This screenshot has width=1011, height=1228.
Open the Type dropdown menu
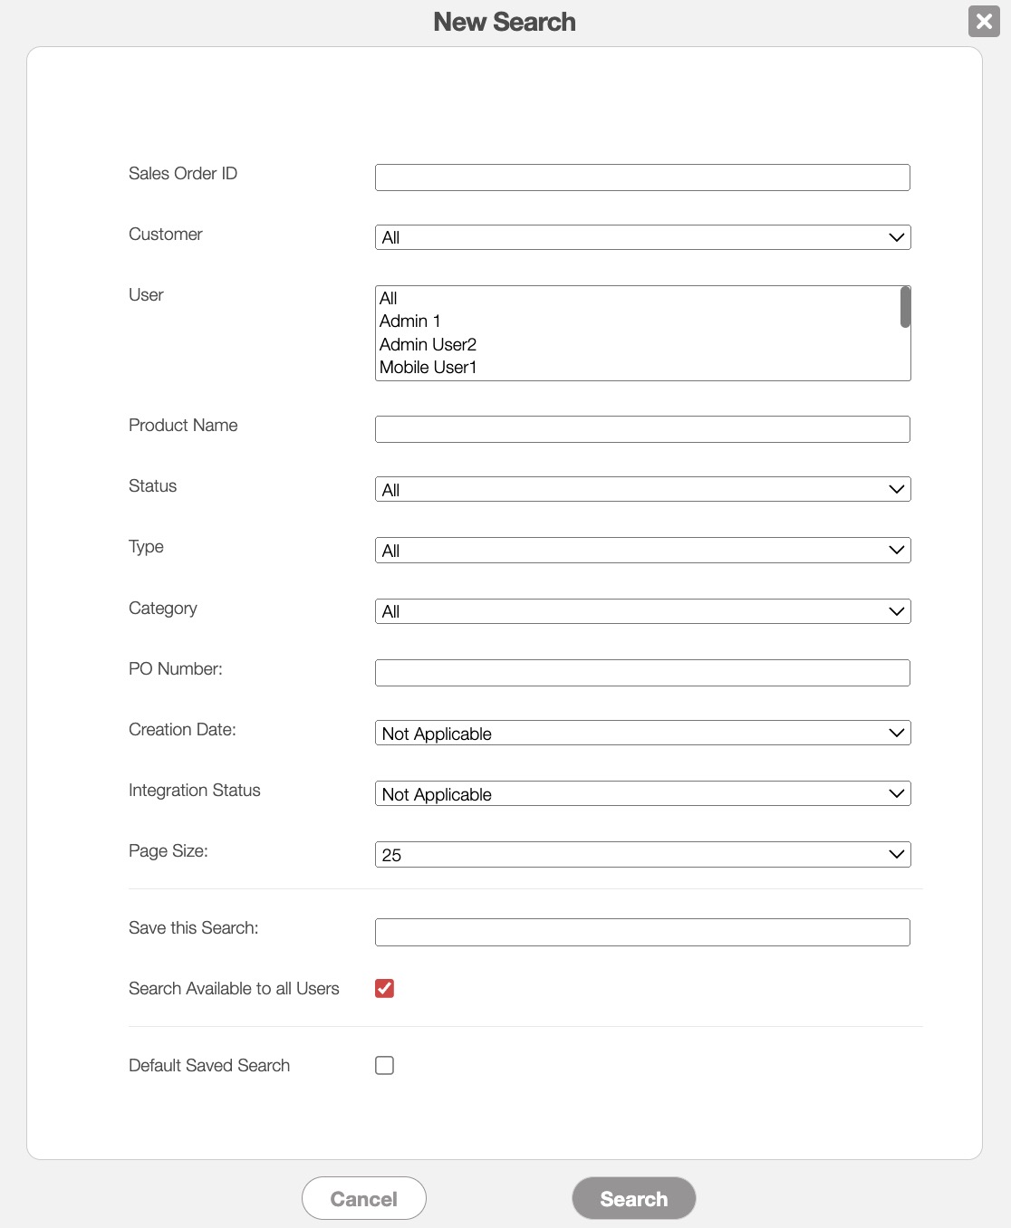[x=642, y=551]
